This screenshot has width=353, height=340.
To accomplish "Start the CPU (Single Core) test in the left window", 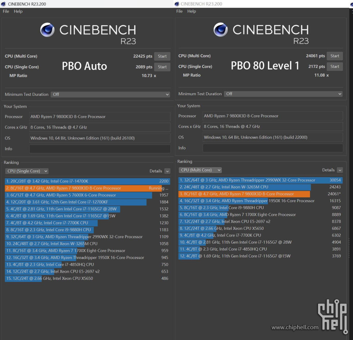I will (x=162, y=67).
